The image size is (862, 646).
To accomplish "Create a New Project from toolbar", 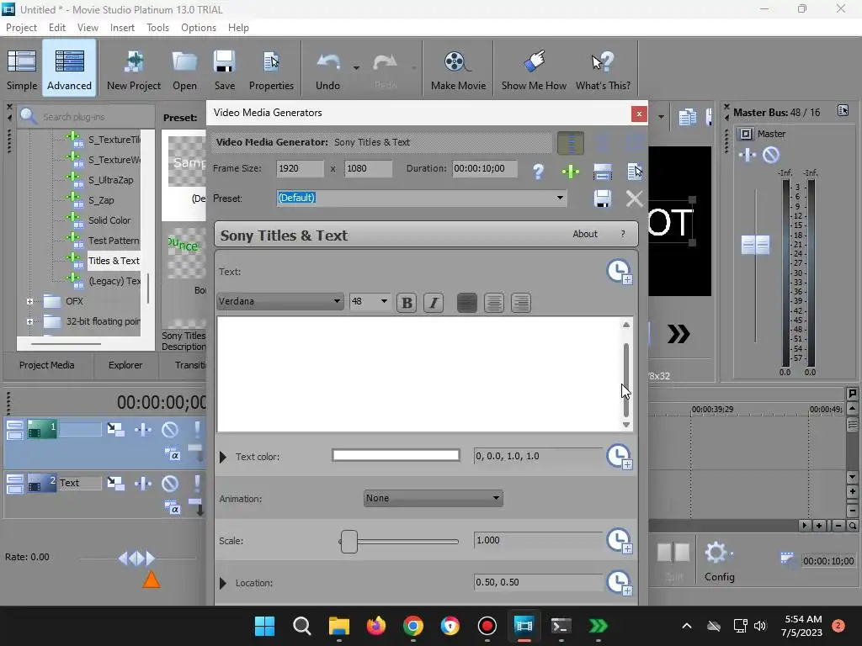I will tap(134, 69).
